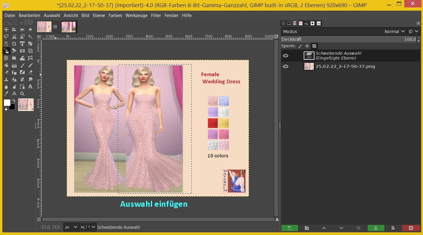Close the first image tab
The height and width of the screenshot is (235, 423).
coord(55,26)
